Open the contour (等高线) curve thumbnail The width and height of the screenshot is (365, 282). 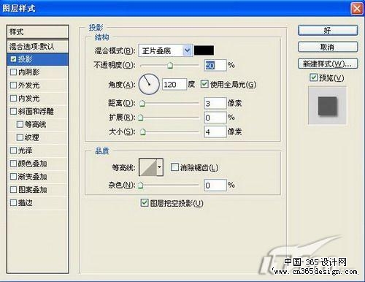(148, 167)
